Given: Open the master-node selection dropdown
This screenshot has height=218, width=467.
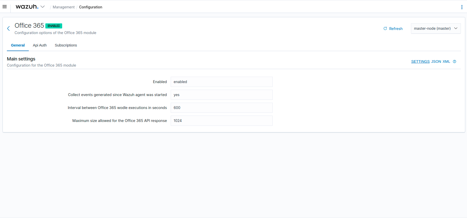Looking at the screenshot, I should [x=435, y=28].
